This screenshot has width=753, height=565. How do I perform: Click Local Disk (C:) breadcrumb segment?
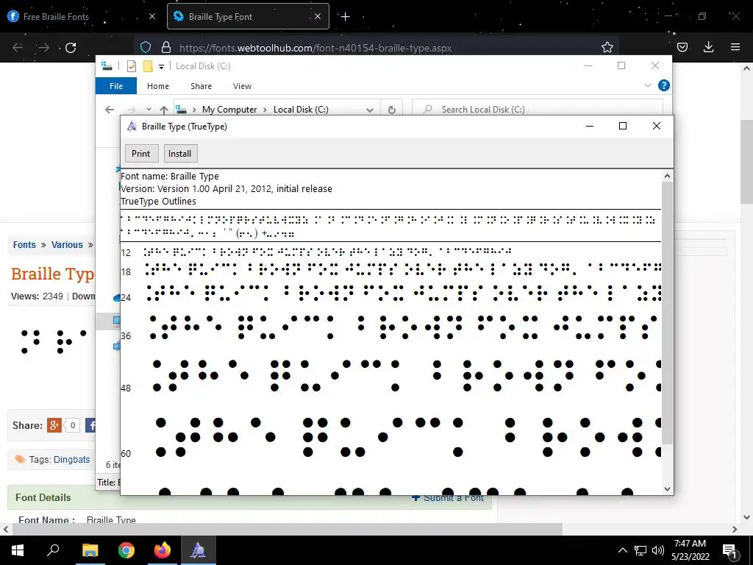click(x=301, y=110)
